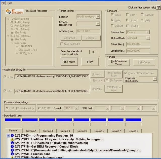This screenshot has height=159, width=161.
Task: Toggle Check CRC on Partitions checkbox
Action: pyautogui.click(x=126, y=73)
